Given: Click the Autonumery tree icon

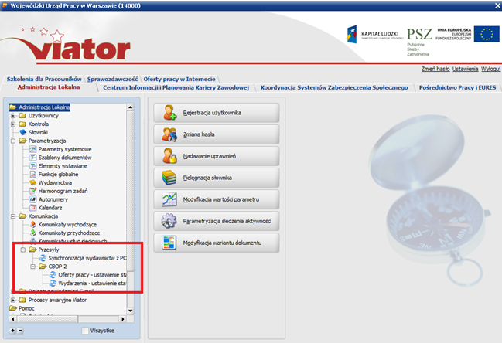Looking at the screenshot, I should 33,199.
